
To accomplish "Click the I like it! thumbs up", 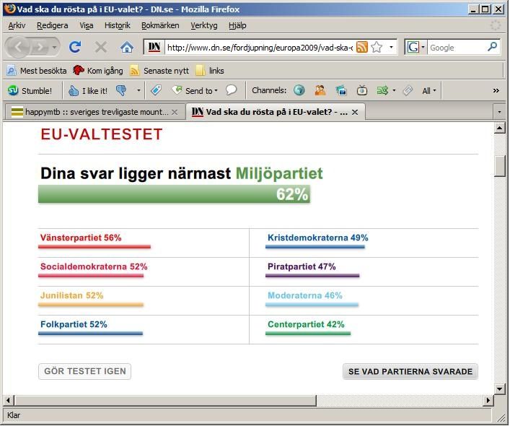I will pyautogui.click(x=88, y=91).
